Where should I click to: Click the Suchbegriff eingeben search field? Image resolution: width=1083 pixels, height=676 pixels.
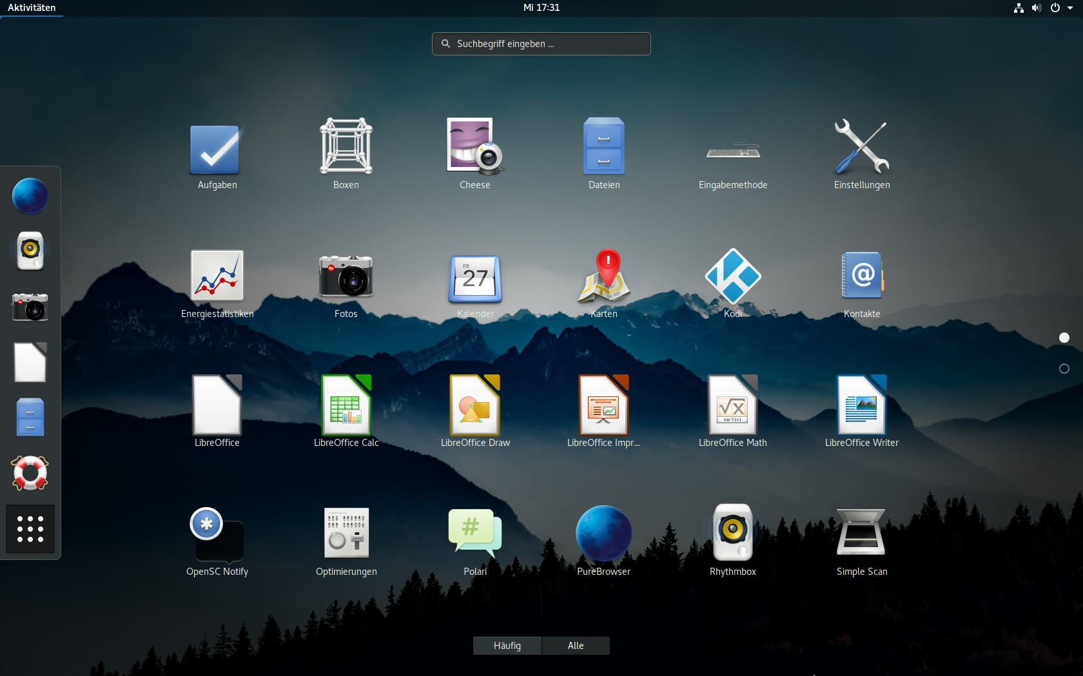(x=541, y=44)
